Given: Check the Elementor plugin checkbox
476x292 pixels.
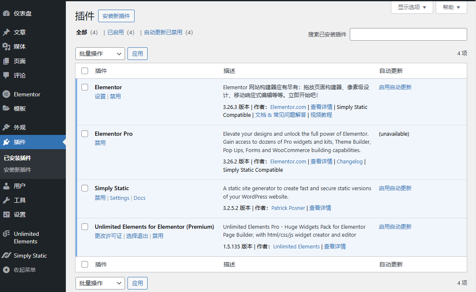Looking at the screenshot, I should tap(85, 87).
